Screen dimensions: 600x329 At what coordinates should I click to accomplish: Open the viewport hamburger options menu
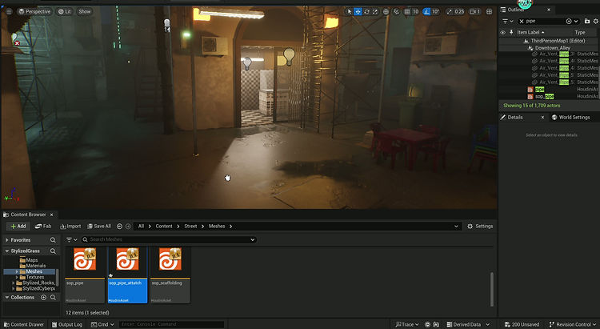point(9,11)
